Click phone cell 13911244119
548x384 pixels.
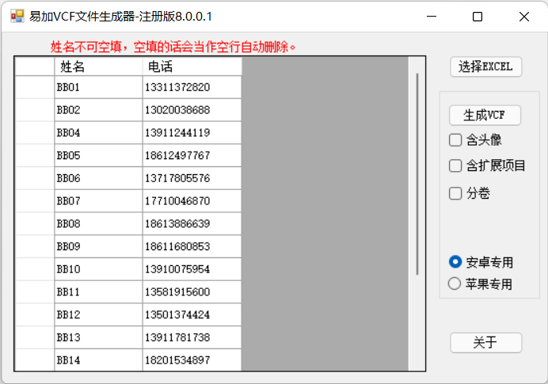pyautogui.click(x=192, y=132)
